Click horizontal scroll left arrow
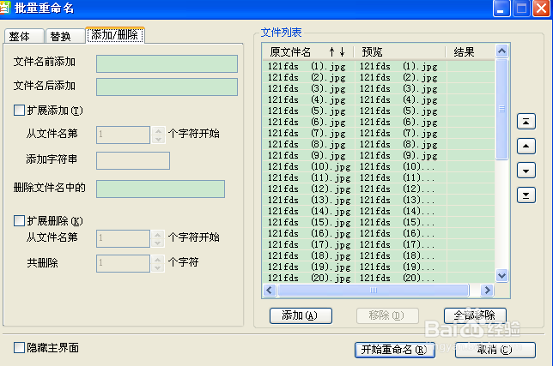Screen dimensions: 553x366 [270, 291]
